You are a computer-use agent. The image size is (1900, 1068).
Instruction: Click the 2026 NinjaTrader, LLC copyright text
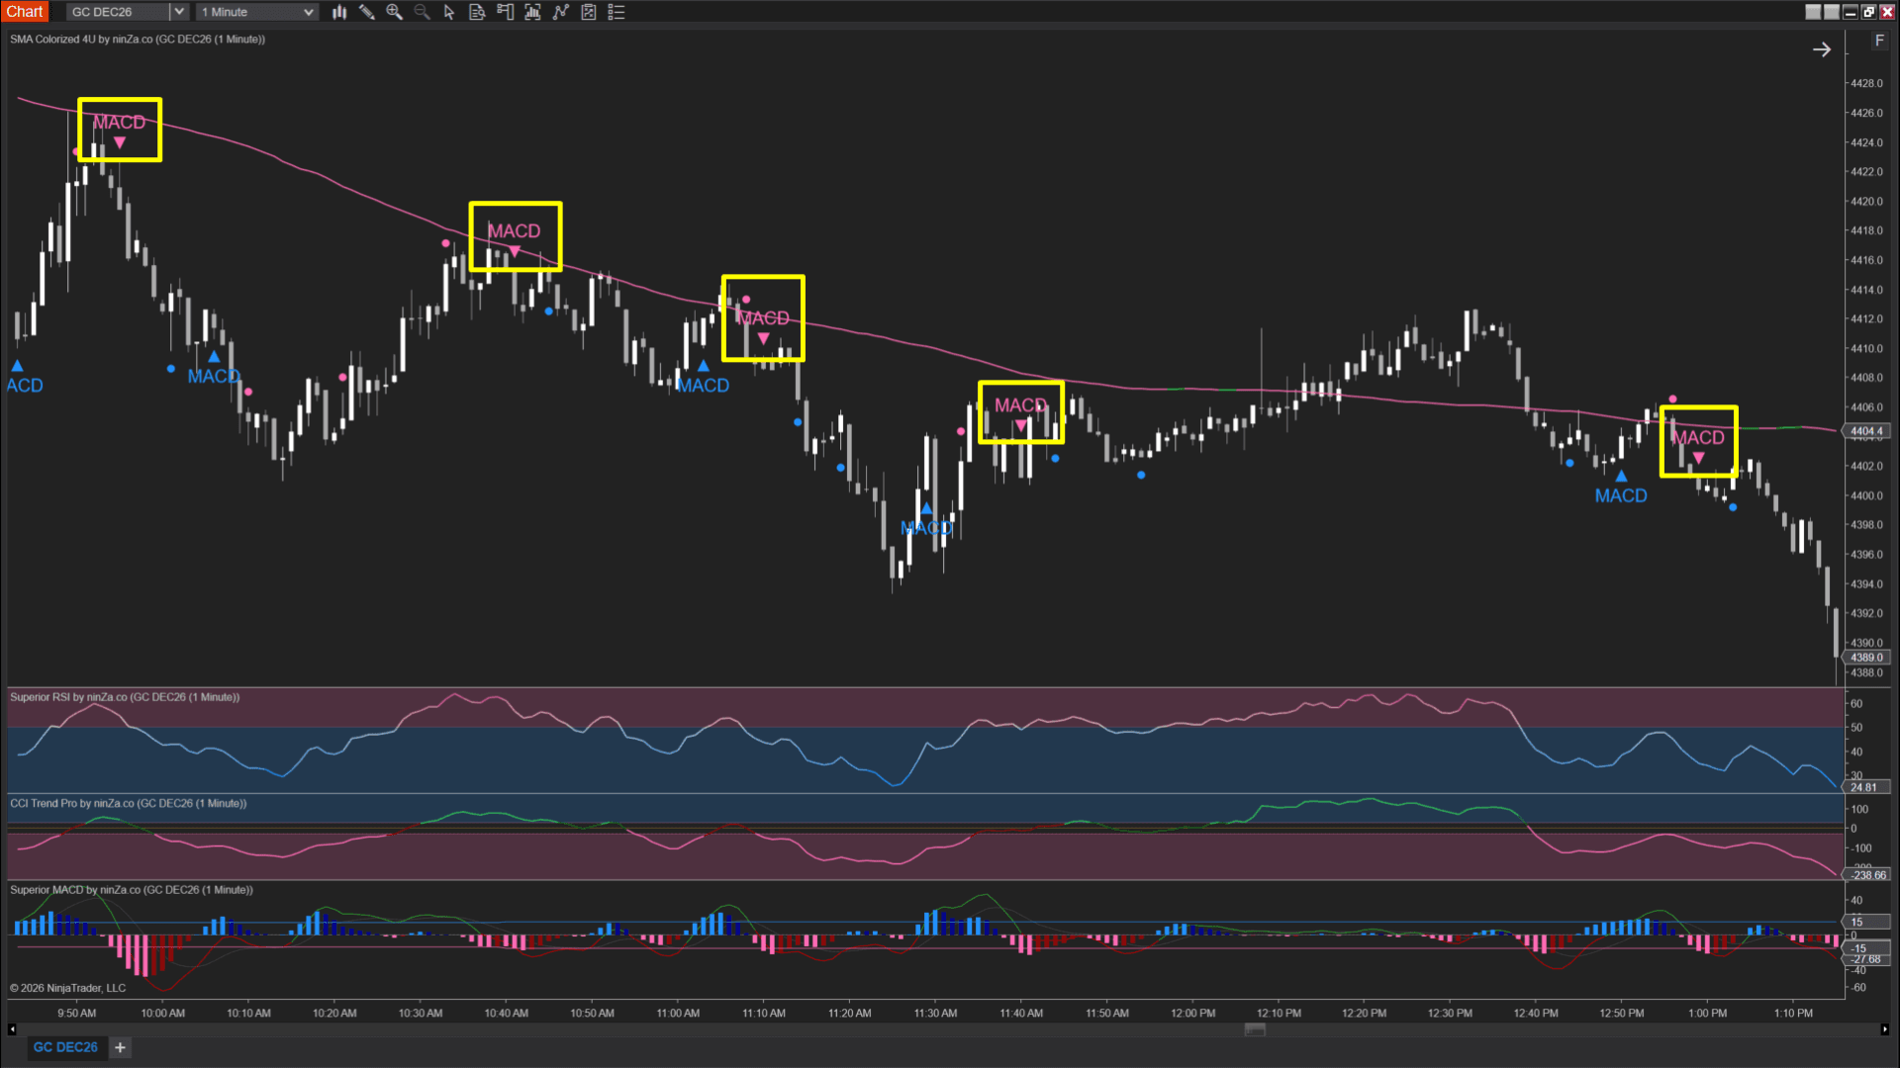[68, 988]
